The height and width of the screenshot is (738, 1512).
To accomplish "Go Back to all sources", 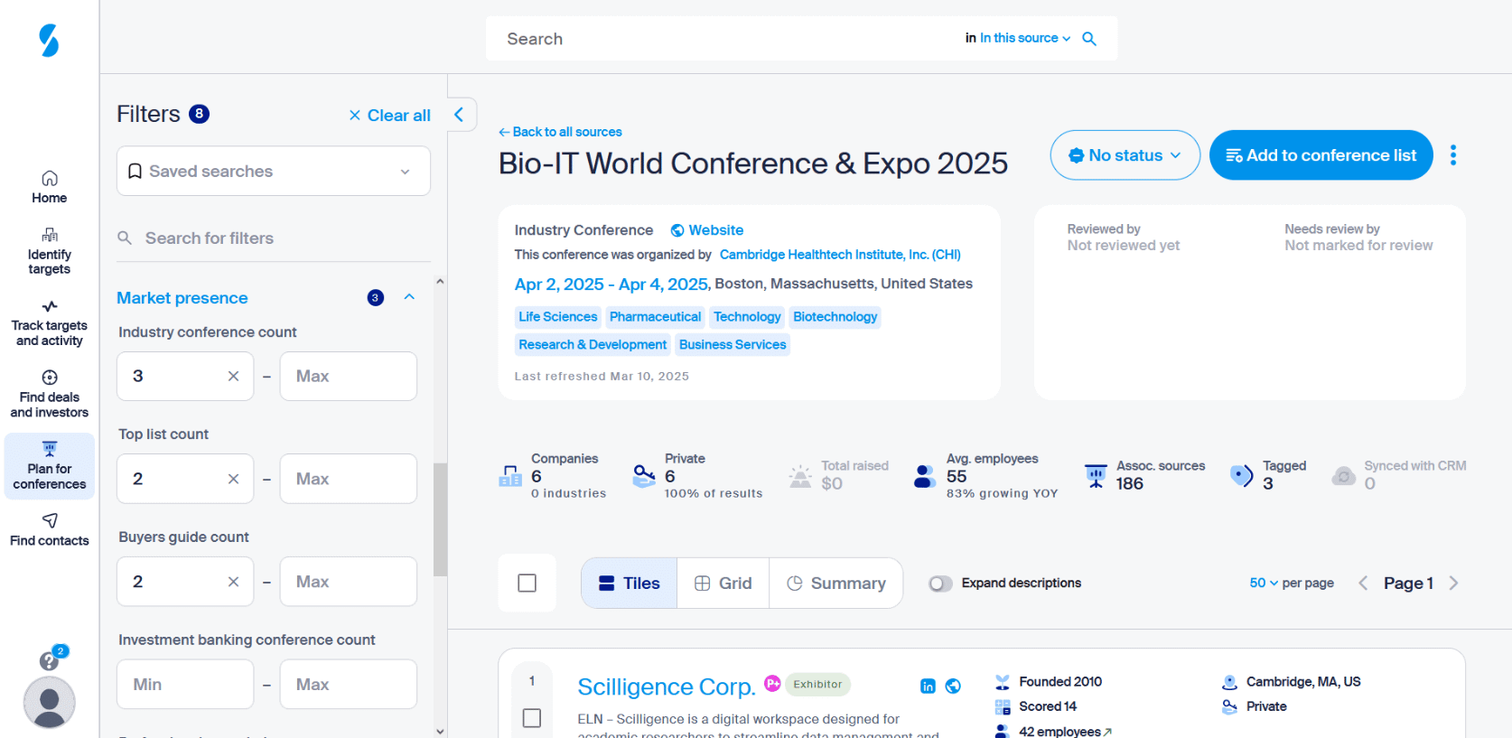I will coord(560,132).
